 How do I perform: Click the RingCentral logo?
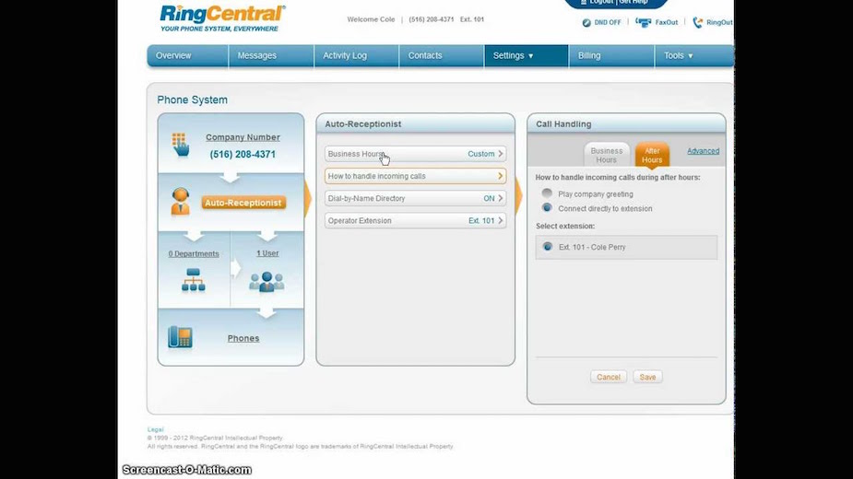[222, 18]
